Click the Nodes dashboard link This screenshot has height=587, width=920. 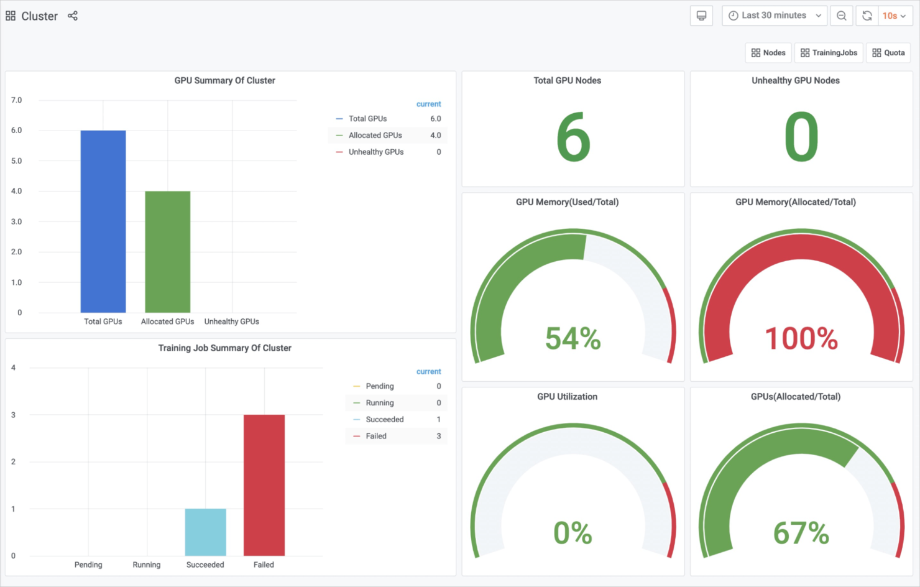coord(768,53)
